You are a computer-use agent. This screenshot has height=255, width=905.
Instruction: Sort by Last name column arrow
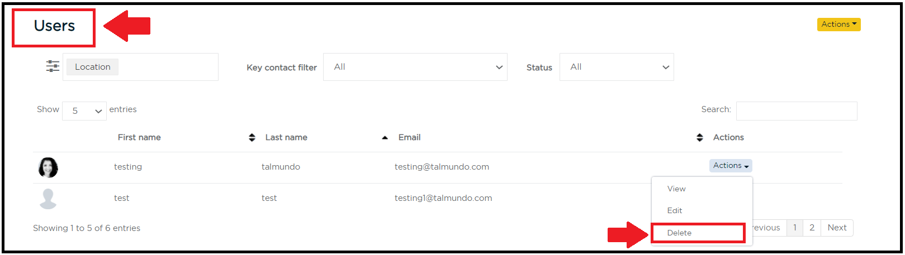tap(385, 138)
